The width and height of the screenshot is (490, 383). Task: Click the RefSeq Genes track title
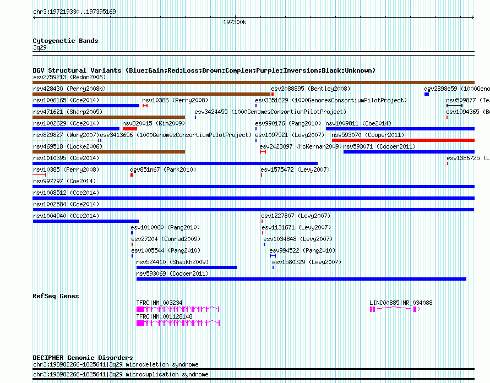point(56,296)
